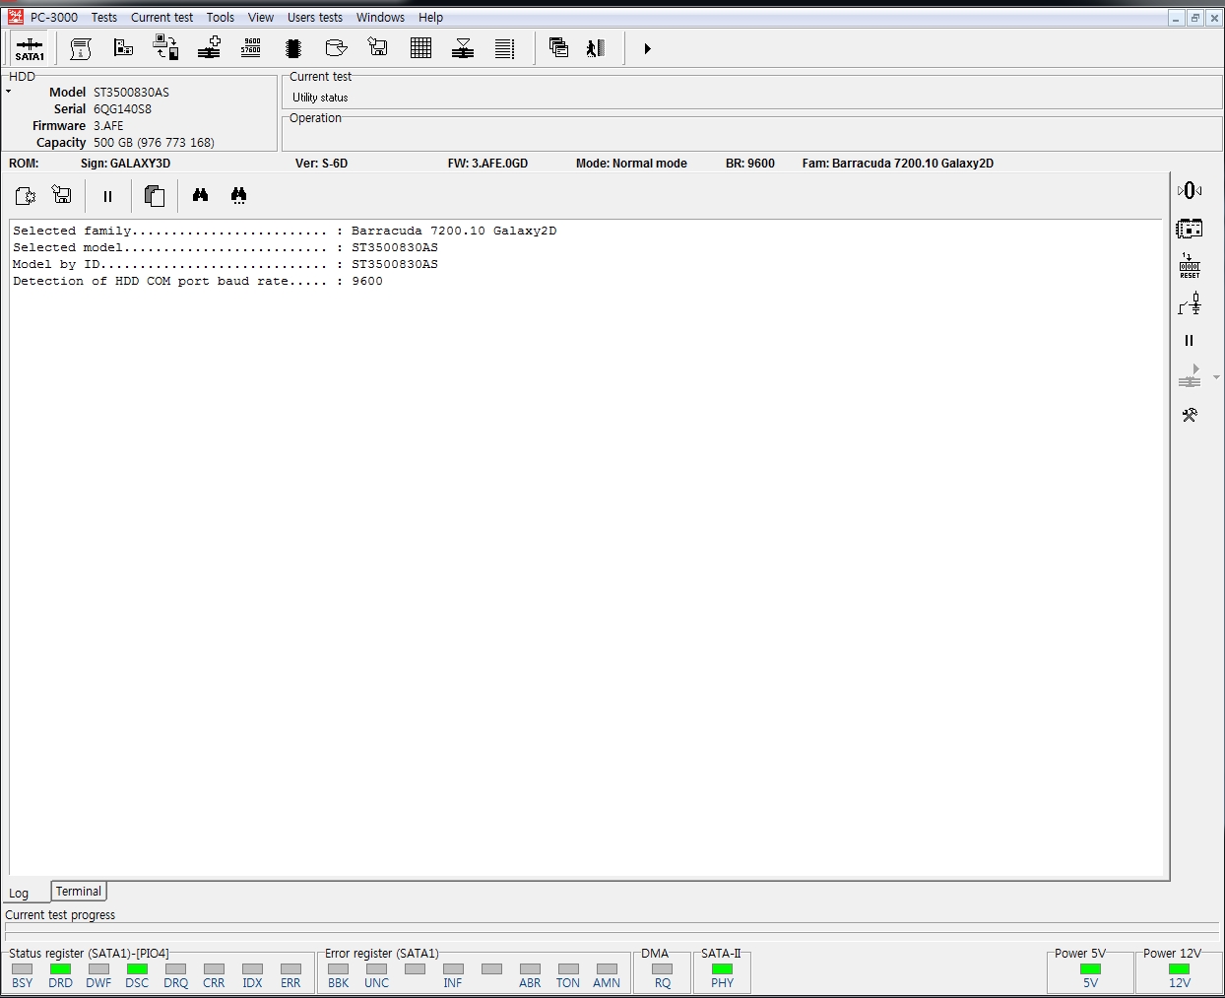Click the heads-with-plus-sign toolbar icon
The image size is (1225, 998).
[x=209, y=47]
